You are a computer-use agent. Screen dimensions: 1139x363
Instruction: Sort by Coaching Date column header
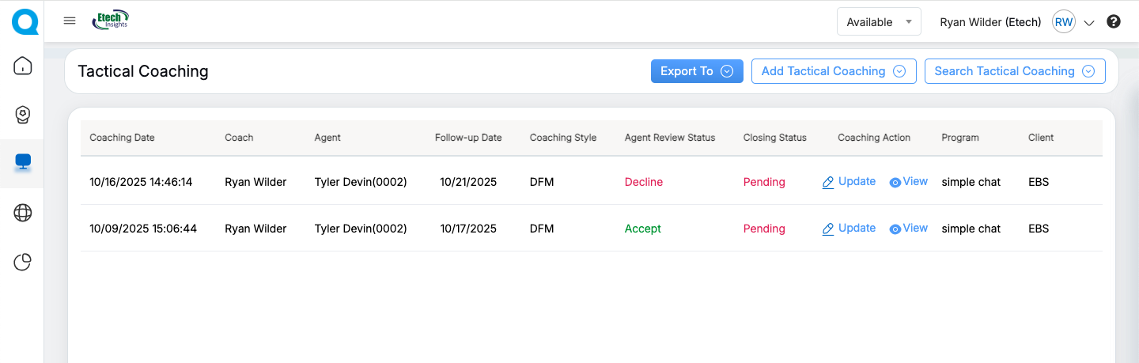pyautogui.click(x=122, y=138)
